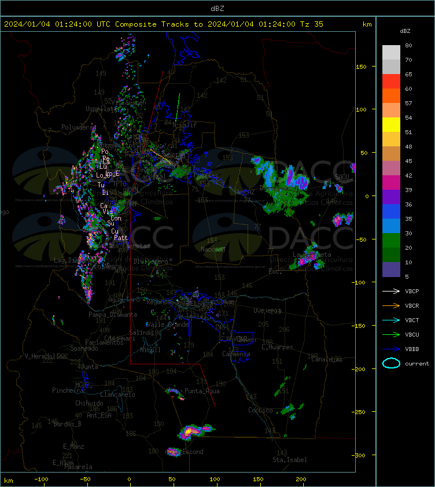Select the violet 39 dBZ legend swatch

click(391, 197)
